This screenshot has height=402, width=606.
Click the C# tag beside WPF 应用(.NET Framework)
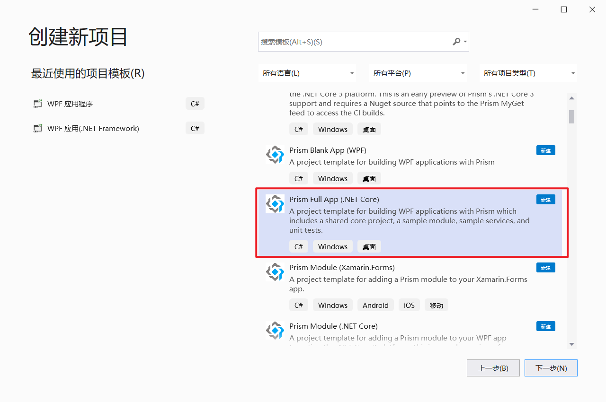195,128
